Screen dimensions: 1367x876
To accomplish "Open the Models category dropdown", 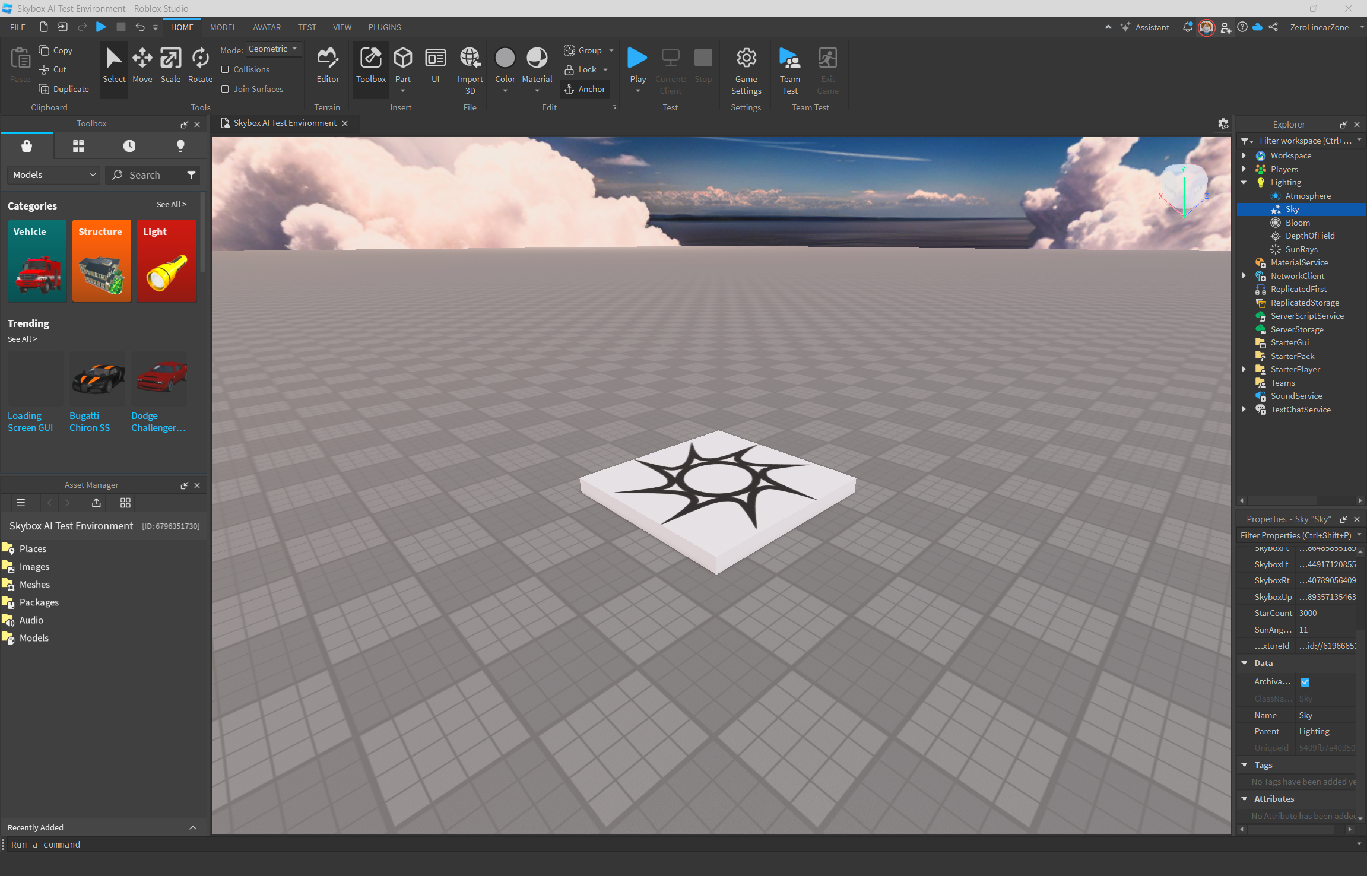I will coord(53,174).
